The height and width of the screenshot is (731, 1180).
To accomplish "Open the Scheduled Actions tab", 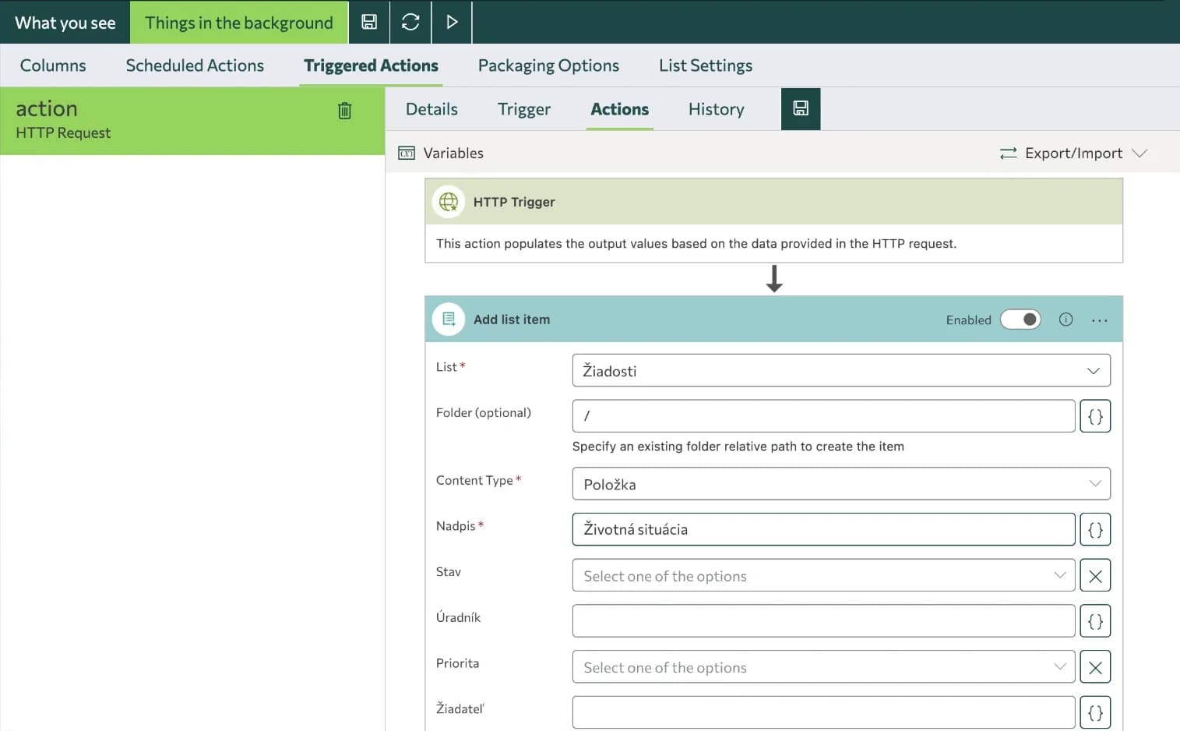I will [x=195, y=65].
